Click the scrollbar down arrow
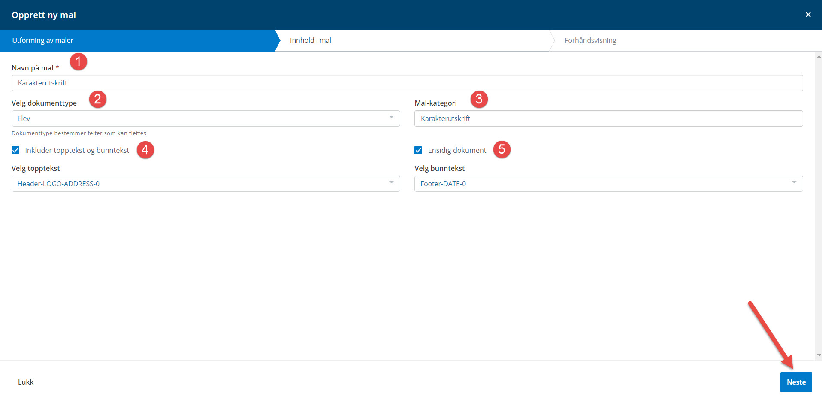 pos(819,355)
